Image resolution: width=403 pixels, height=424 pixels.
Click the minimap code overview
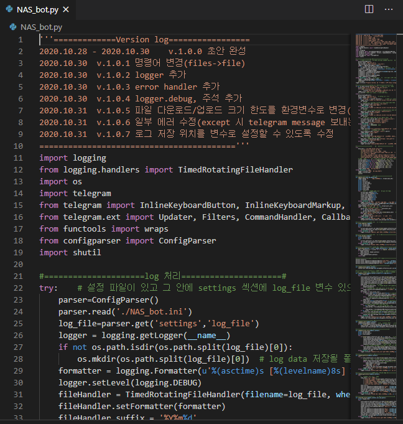click(376, 227)
